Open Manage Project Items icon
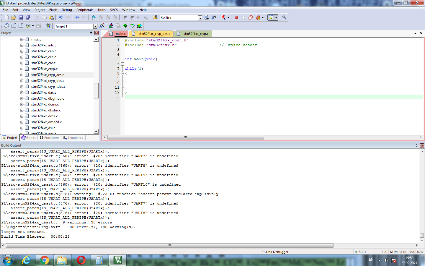425x266 pixels. click(111, 26)
